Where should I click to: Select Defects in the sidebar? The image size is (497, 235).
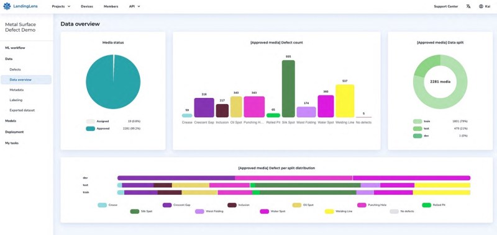(x=15, y=69)
